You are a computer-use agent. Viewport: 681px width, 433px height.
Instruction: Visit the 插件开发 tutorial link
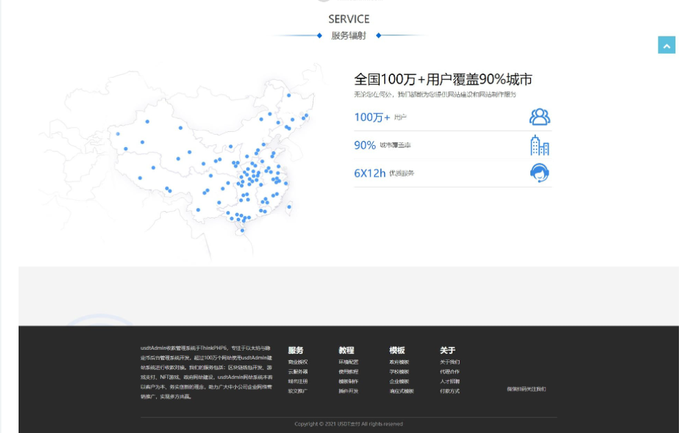tap(348, 391)
